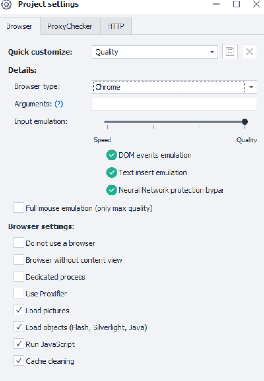
Task: Expand the Browser type dropdown arrow
Action: (251, 87)
